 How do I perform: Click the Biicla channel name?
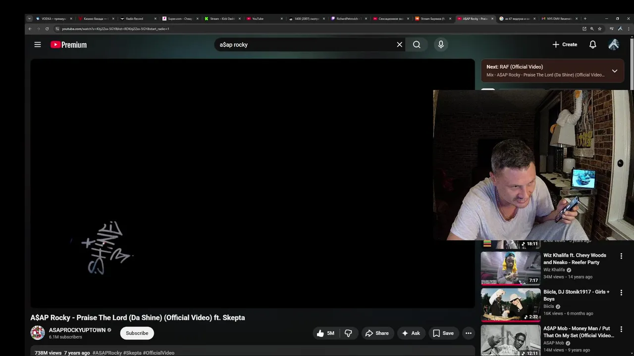tap(548, 307)
